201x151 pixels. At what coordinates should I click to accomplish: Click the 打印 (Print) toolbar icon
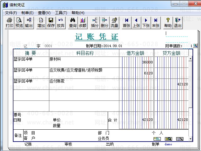(9, 23)
